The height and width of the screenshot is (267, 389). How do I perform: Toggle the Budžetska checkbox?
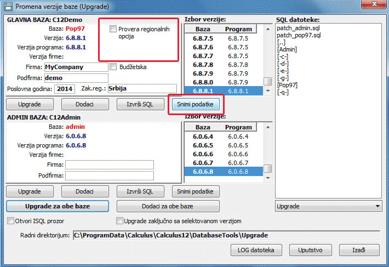(x=113, y=67)
